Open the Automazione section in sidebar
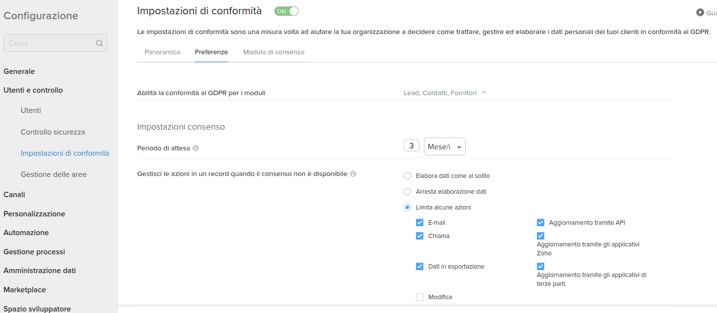 (x=26, y=233)
